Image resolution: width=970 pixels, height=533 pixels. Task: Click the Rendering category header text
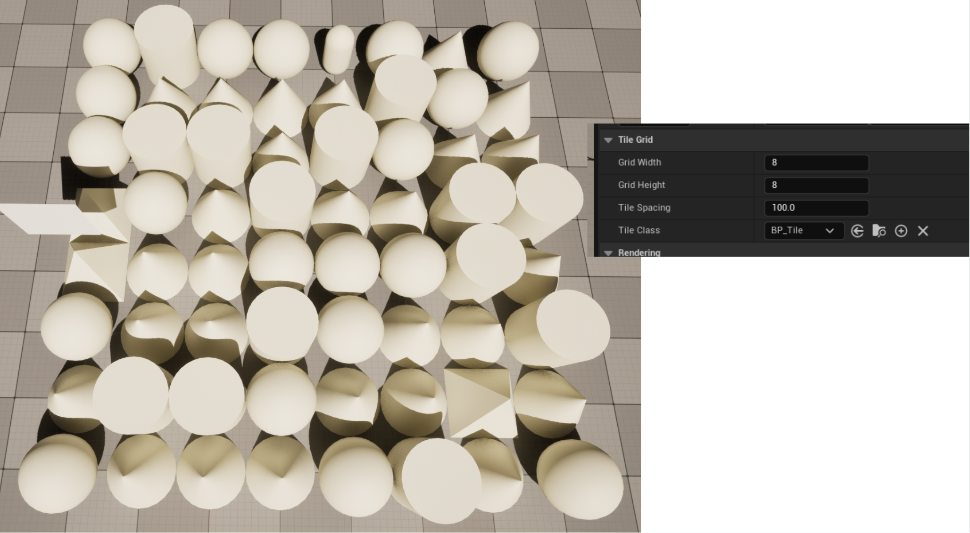(638, 252)
